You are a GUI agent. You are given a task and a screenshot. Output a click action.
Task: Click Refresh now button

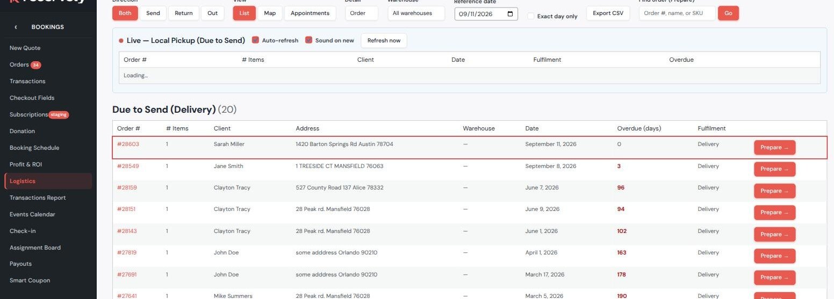[x=384, y=40]
